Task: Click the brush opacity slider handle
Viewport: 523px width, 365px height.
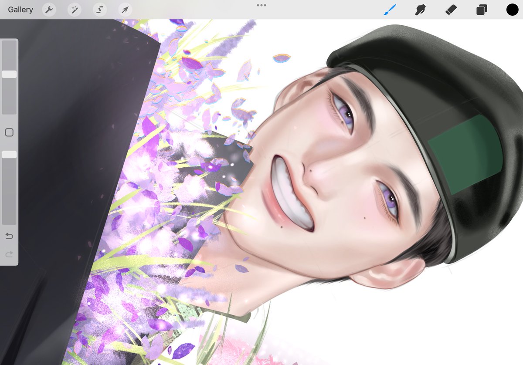Action: click(x=9, y=155)
